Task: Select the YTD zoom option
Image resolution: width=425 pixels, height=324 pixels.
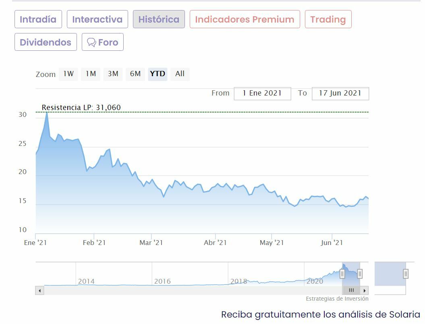Action: pyautogui.click(x=158, y=74)
